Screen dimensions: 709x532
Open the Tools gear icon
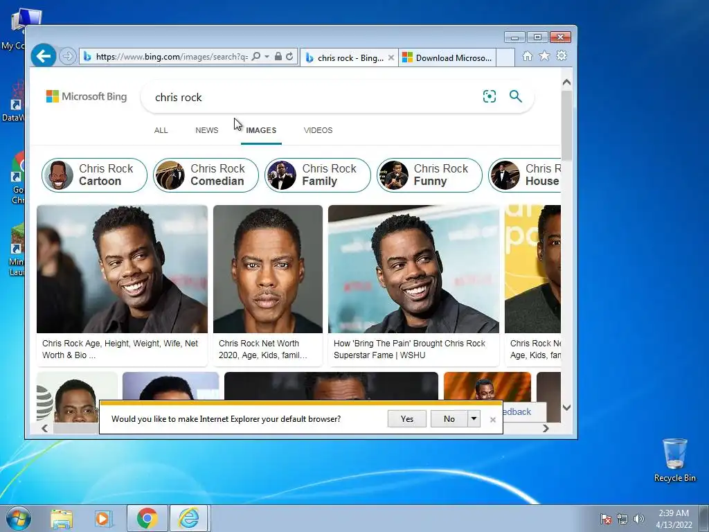(x=562, y=56)
